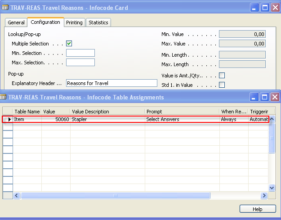The width and height of the screenshot is (281, 220).
Task: Click the Max. Value field
Action: [242, 44]
